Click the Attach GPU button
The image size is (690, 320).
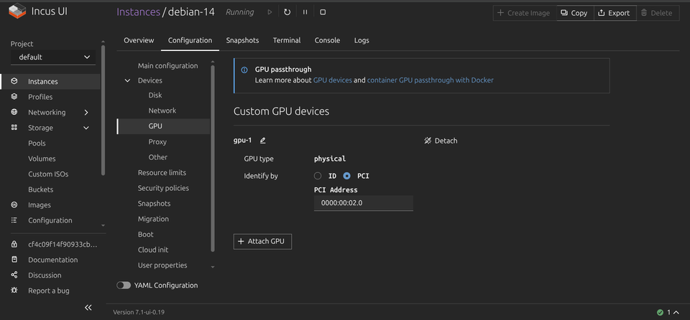(263, 241)
